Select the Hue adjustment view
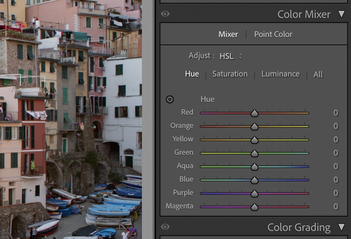 pos(192,74)
